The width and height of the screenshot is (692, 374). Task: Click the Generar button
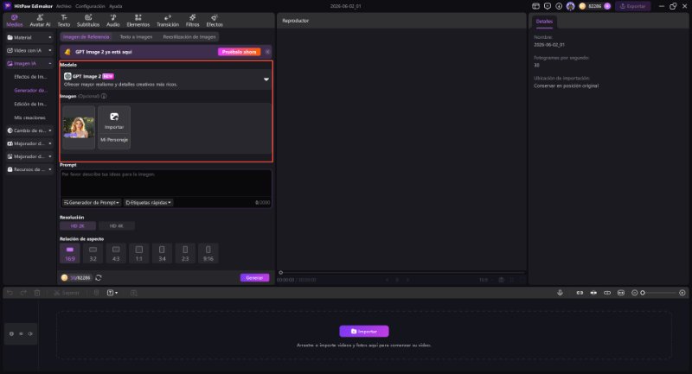[254, 277]
